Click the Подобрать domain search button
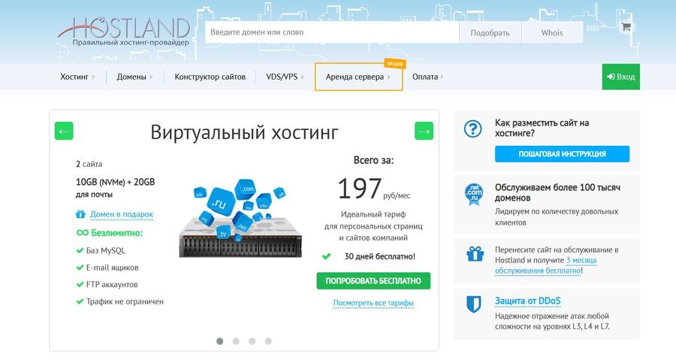This screenshot has height=363, width=676. pos(490,32)
